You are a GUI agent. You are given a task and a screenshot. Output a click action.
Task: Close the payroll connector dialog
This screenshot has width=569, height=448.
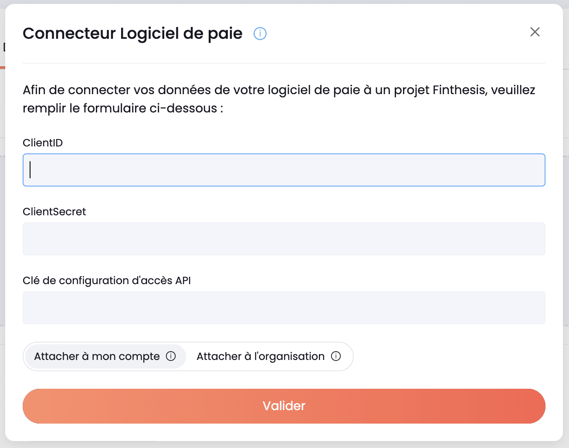(535, 32)
